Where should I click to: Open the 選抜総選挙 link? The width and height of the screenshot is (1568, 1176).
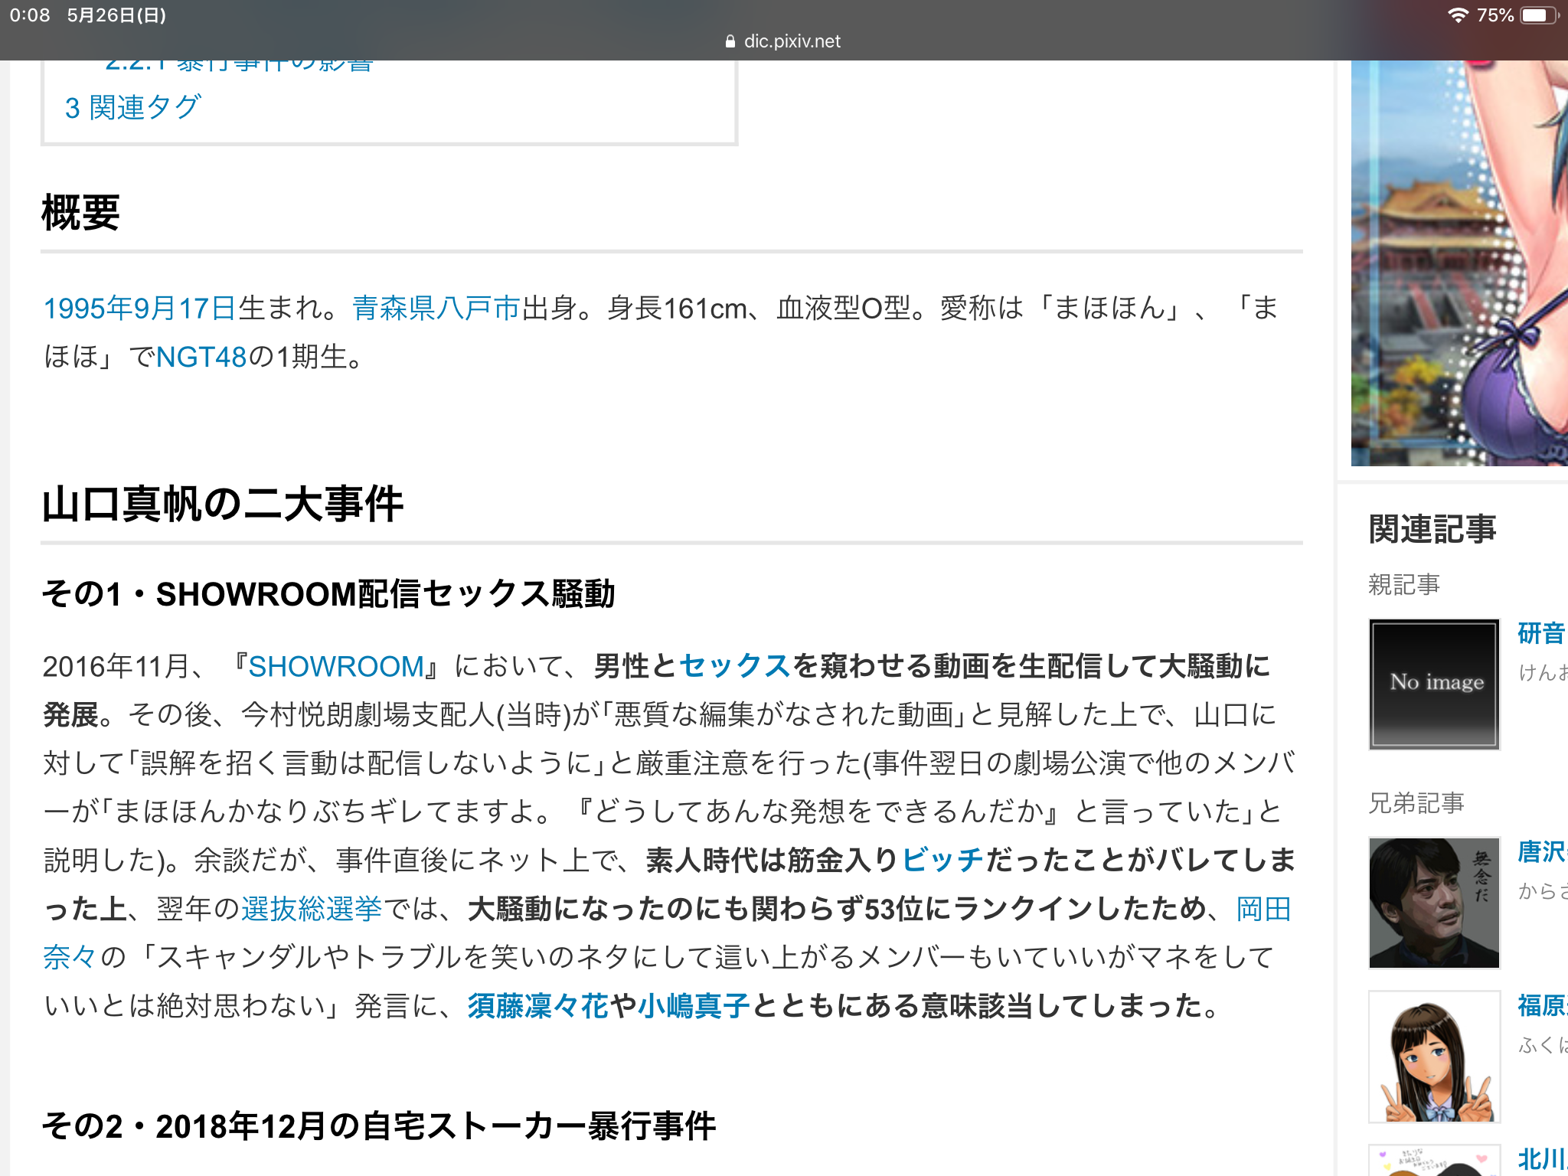click(x=312, y=909)
